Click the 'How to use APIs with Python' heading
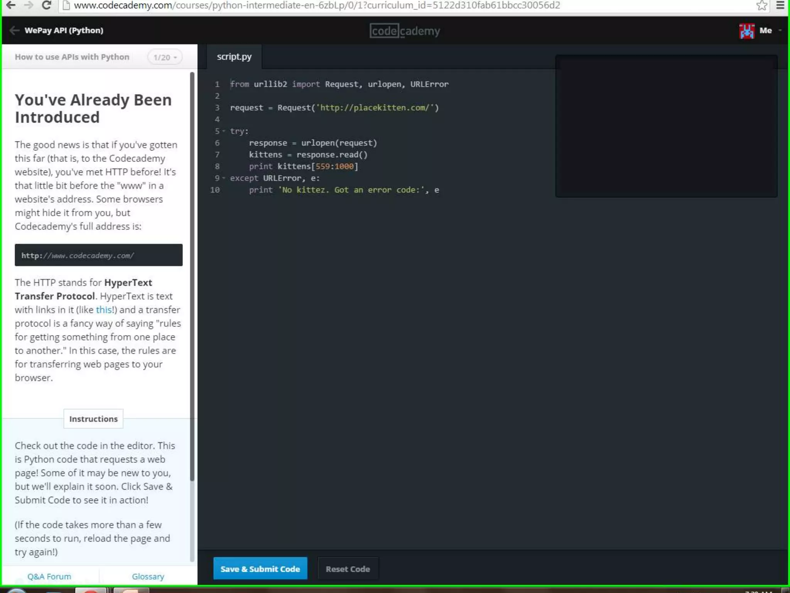Screen dimensions: 790x593 point(72,57)
